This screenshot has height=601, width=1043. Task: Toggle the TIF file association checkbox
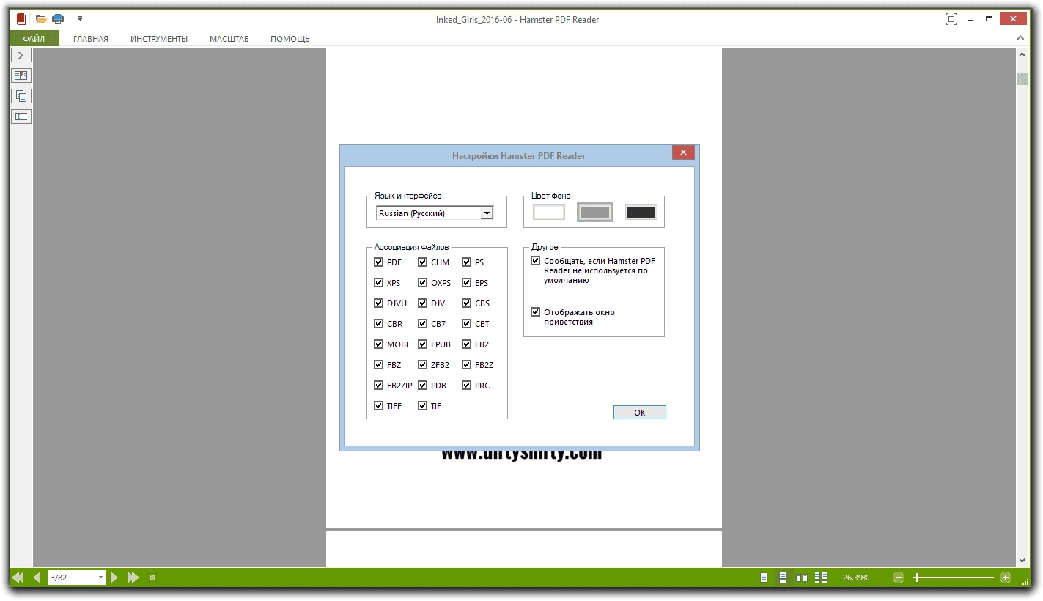(423, 405)
